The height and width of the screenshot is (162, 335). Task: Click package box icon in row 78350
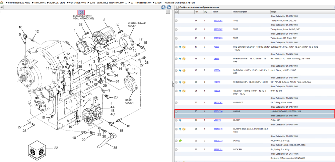point(184,47)
